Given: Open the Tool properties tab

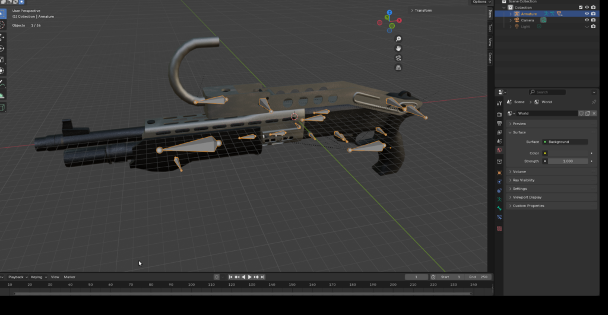Looking at the screenshot, I should click(499, 103).
